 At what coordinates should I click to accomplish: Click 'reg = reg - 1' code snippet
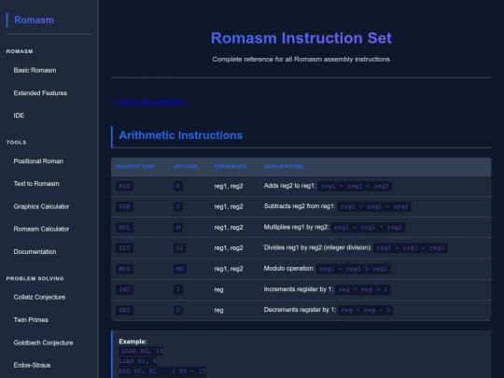coord(366,310)
